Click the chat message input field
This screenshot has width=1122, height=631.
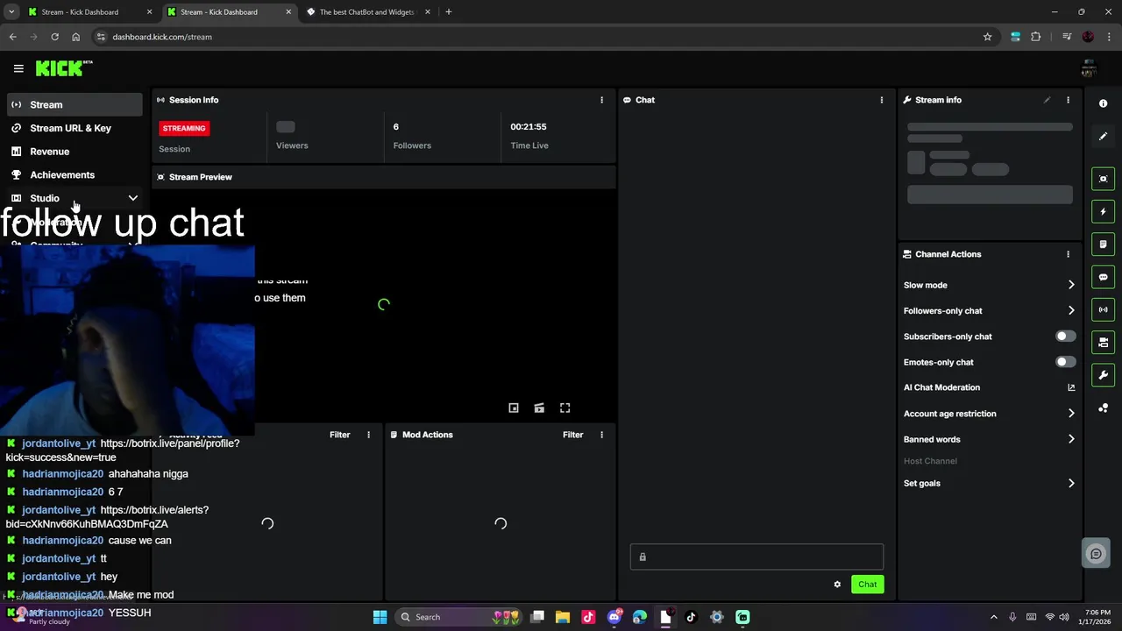coord(756,557)
